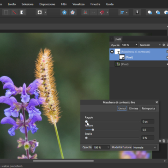Open the Alignment options dropdown arrow
This screenshot has height=168, width=168.
point(126,12)
